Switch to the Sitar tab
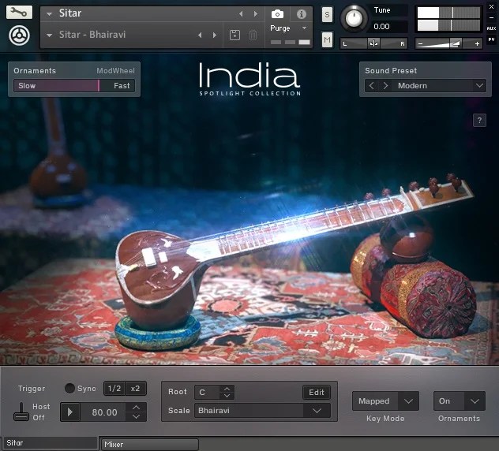The width and height of the screenshot is (499, 451). (x=51, y=443)
